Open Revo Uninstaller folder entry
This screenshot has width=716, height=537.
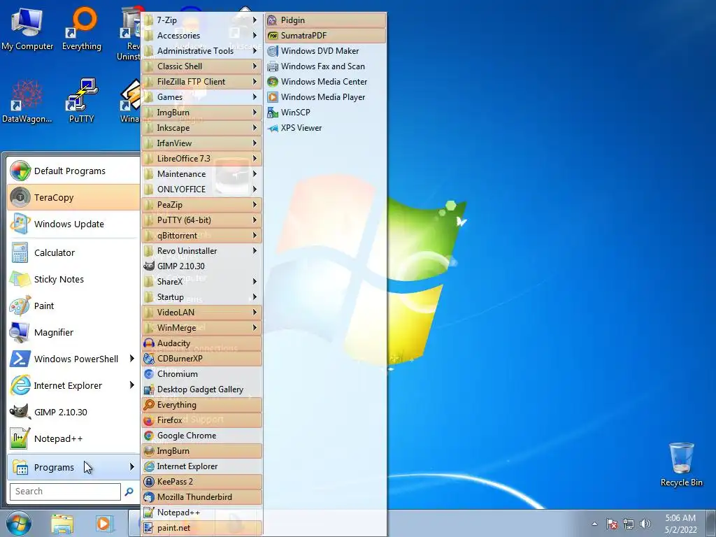202,251
